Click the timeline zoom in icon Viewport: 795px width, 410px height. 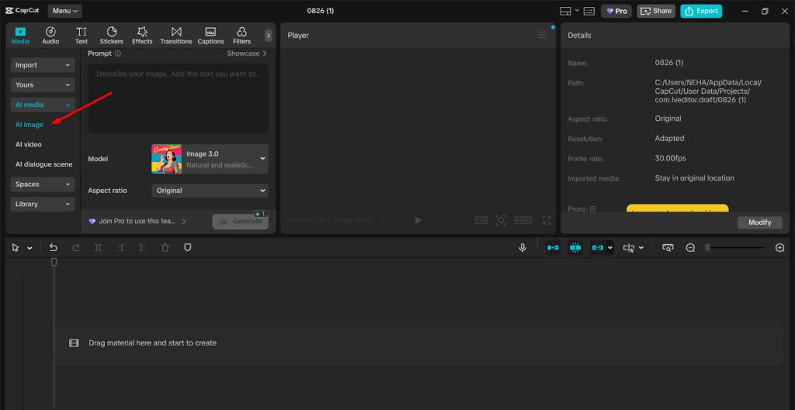779,247
